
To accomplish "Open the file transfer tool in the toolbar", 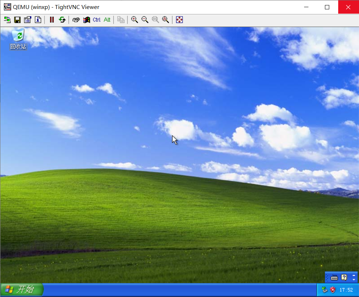I will (121, 20).
